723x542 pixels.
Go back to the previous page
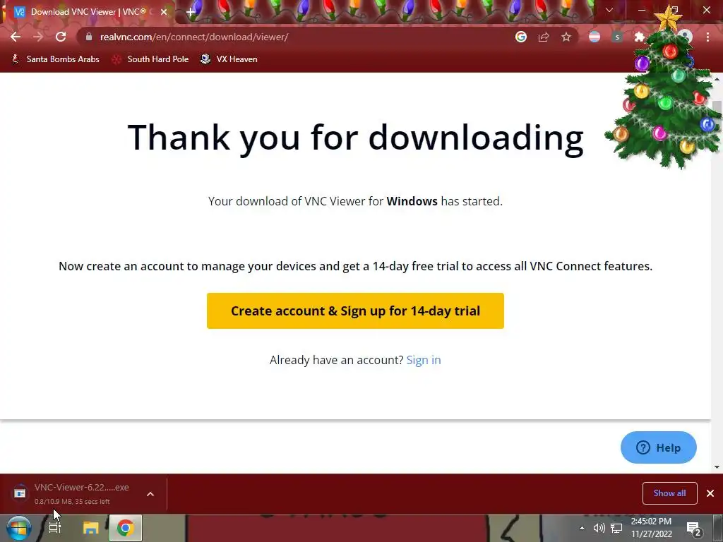[x=16, y=37]
